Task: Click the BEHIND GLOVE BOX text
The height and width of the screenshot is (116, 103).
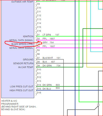Action: click(x=13, y=109)
